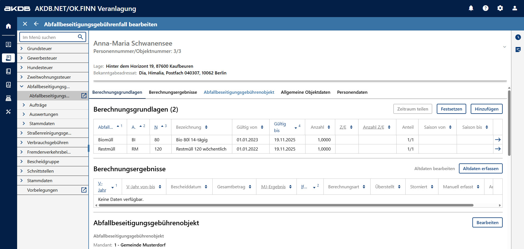Click the Im Menü suchen search field

click(49, 37)
